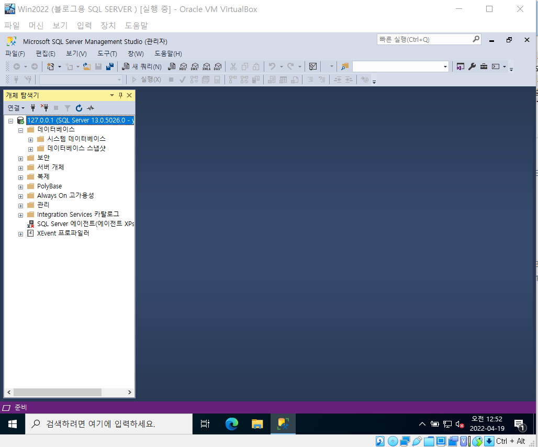Open the find combo box dropdown
The height and width of the screenshot is (447, 538).
[445, 66]
